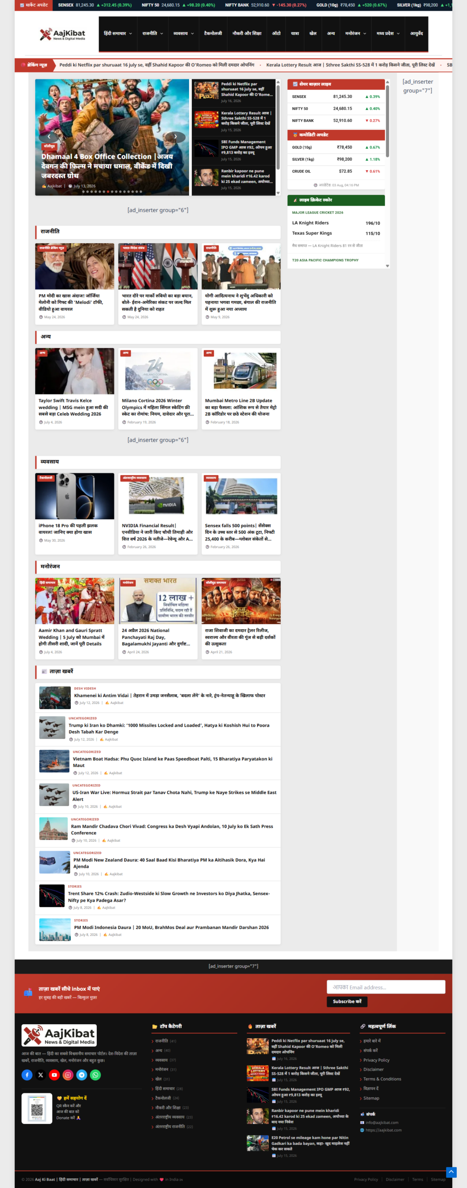The width and height of the screenshot is (467, 1188).
Task: Expand the मध्य प्रदेश menu dropdown
Action: click(388, 33)
